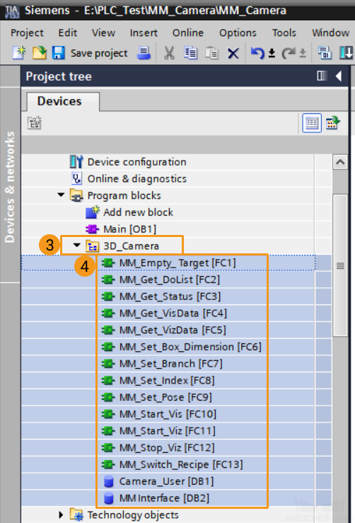Undo the last action

point(257,52)
